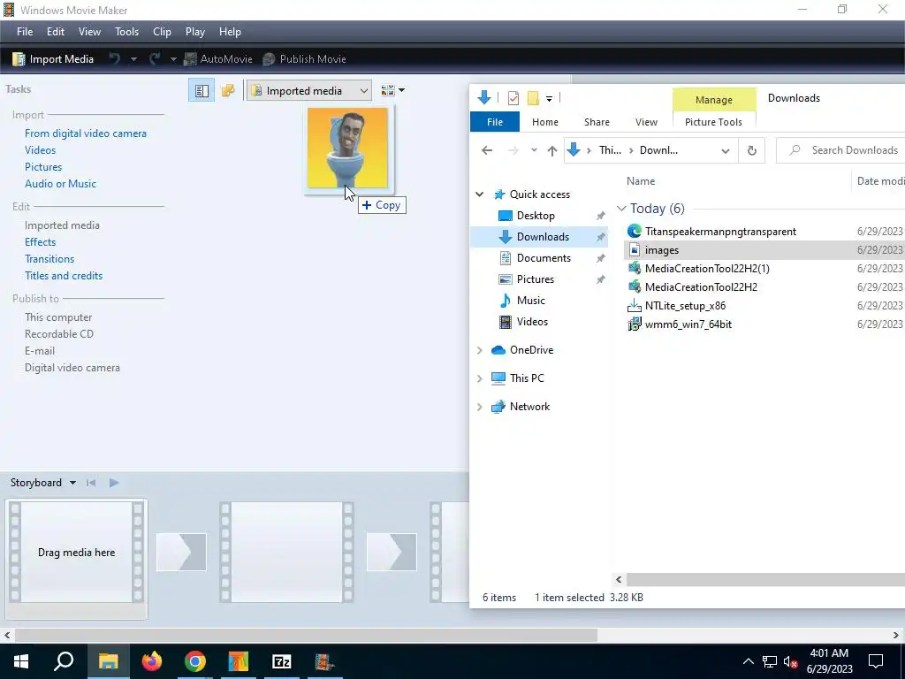Open the Imported media combo box

[x=308, y=91]
